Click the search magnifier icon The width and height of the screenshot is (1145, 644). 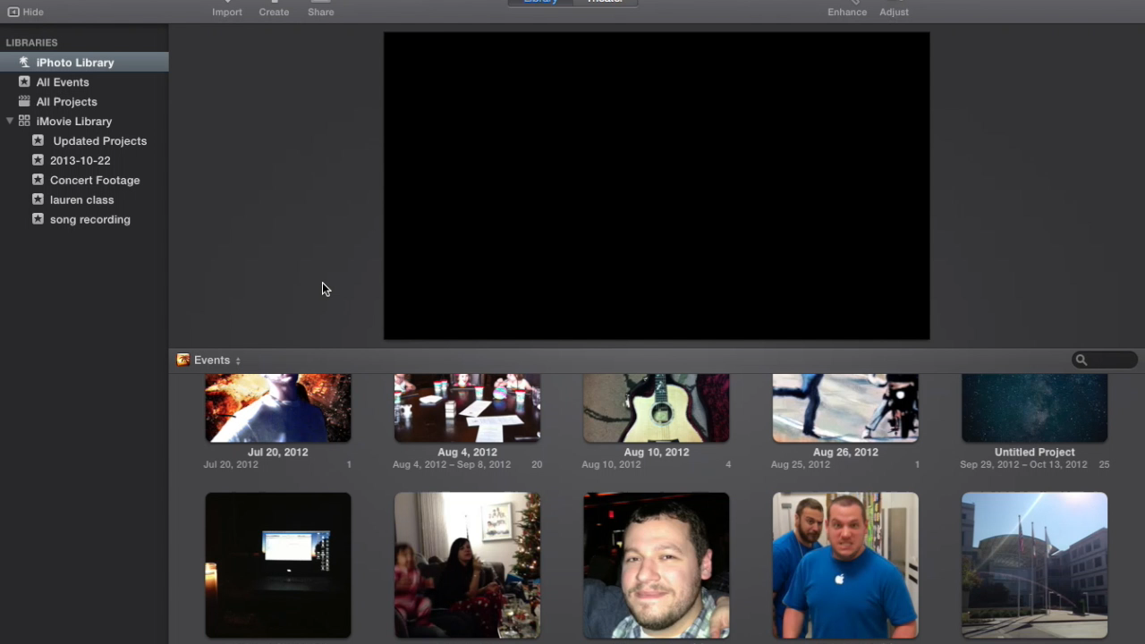click(1081, 360)
